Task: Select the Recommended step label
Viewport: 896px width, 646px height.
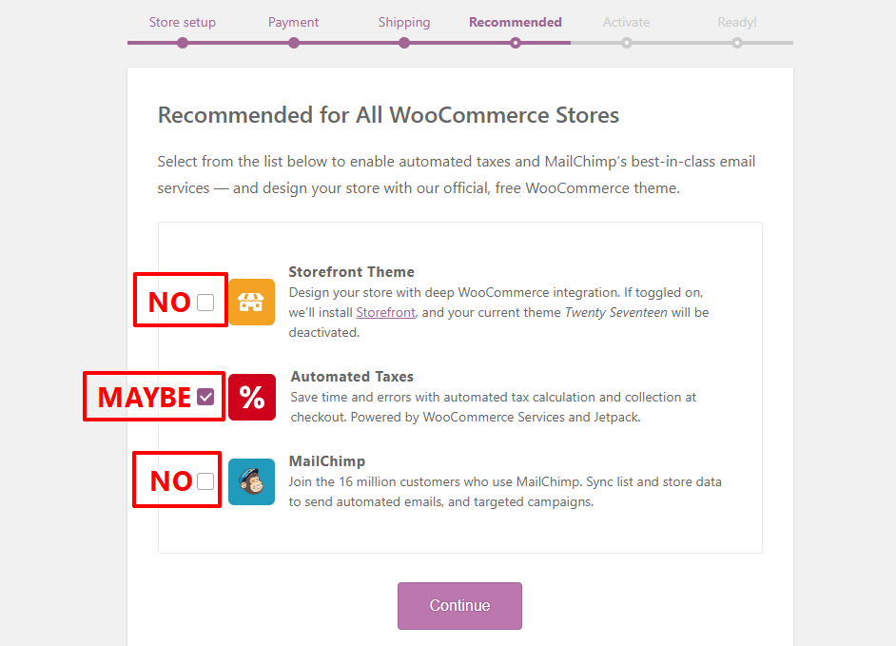Action: [516, 22]
